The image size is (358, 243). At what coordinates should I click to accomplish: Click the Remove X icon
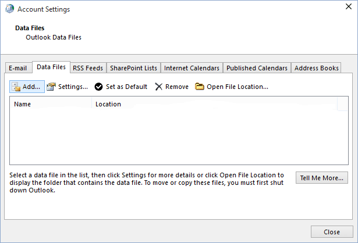(x=158, y=87)
